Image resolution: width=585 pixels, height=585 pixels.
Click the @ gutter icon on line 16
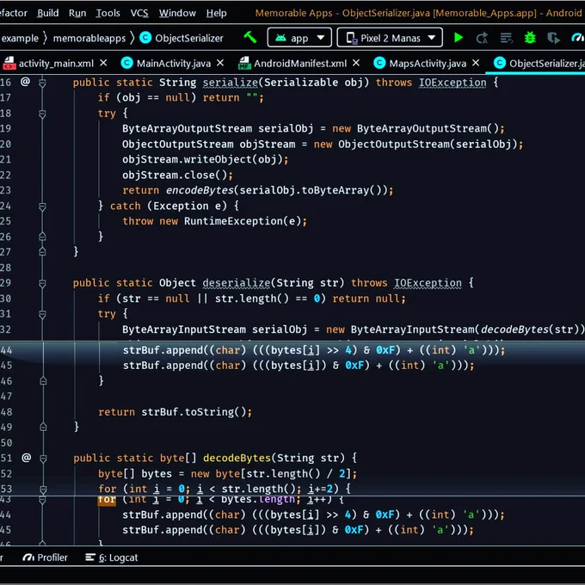(25, 82)
